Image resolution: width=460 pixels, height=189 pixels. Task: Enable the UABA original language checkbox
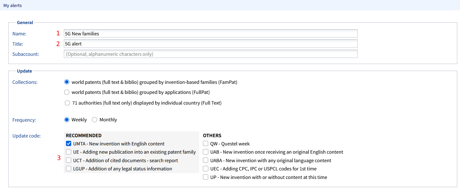click(206, 160)
